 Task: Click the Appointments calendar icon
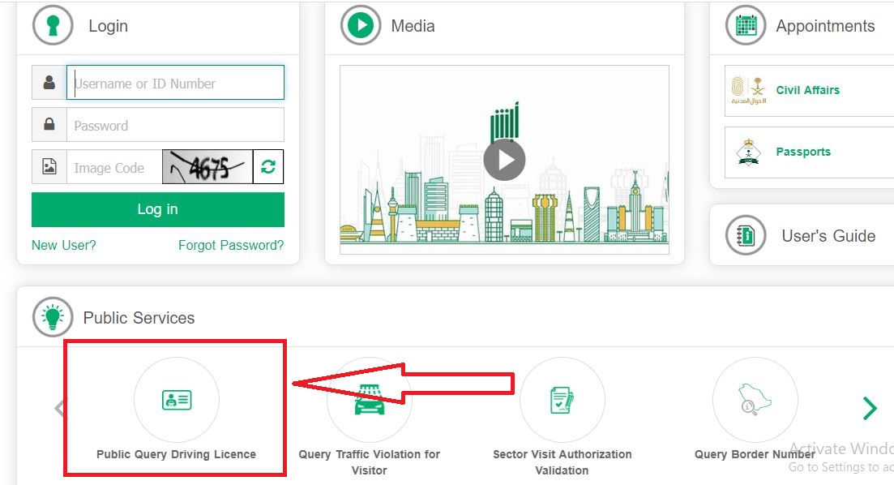[x=744, y=25]
